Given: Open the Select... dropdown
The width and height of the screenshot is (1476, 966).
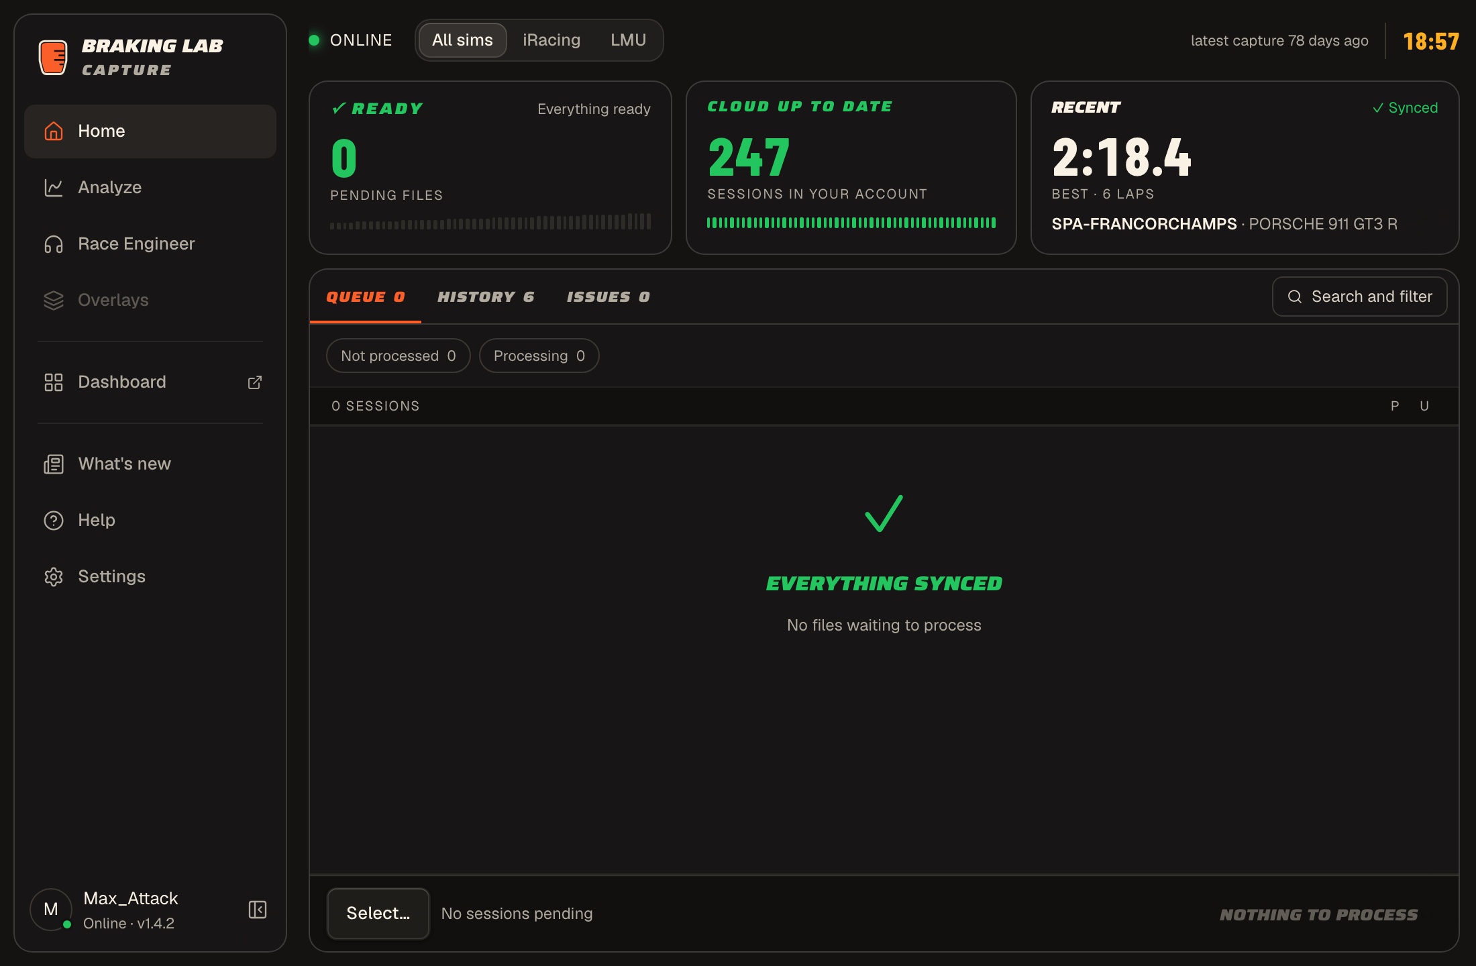Looking at the screenshot, I should pyautogui.click(x=378, y=914).
